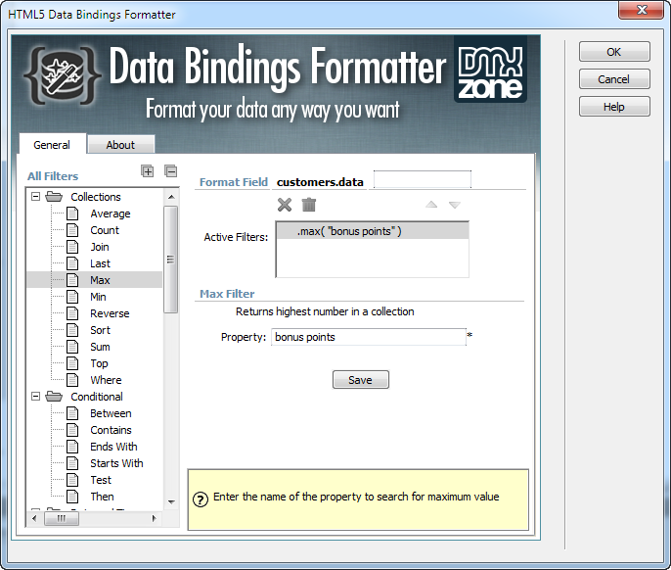Click the document icon beside Top
Screen dimensions: 671x570
(x=72, y=363)
